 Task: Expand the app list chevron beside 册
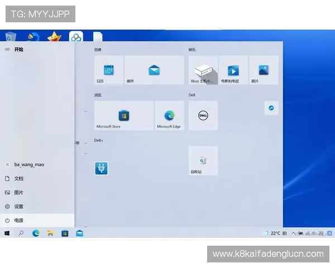click(85, 143)
